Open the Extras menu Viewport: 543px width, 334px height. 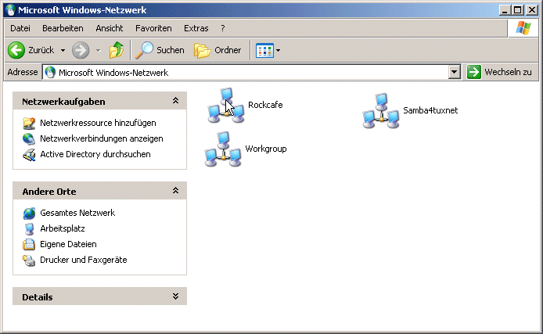point(196,28)
